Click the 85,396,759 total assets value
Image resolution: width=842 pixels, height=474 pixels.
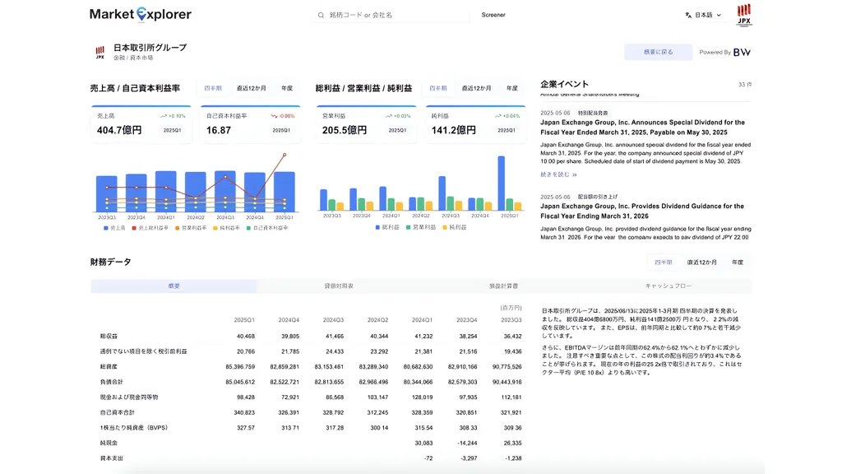pos(240,366)
